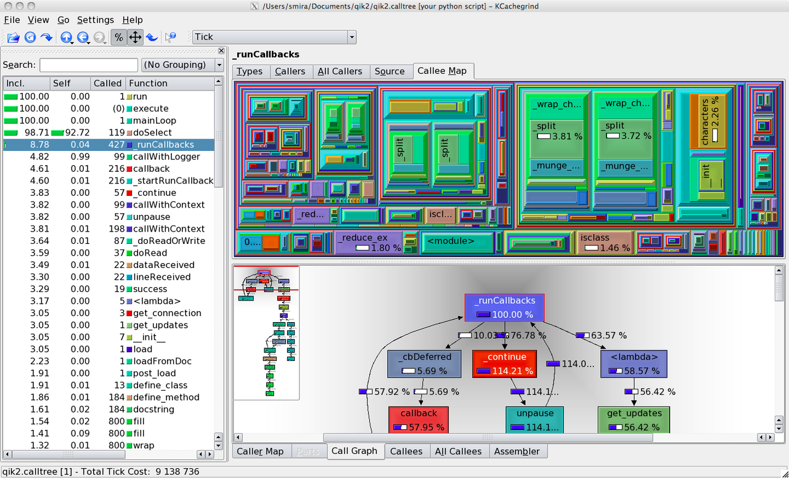Open the Up arrow history dropdown
This screenshot has height=478, width=789.
(x=73, y=41)
